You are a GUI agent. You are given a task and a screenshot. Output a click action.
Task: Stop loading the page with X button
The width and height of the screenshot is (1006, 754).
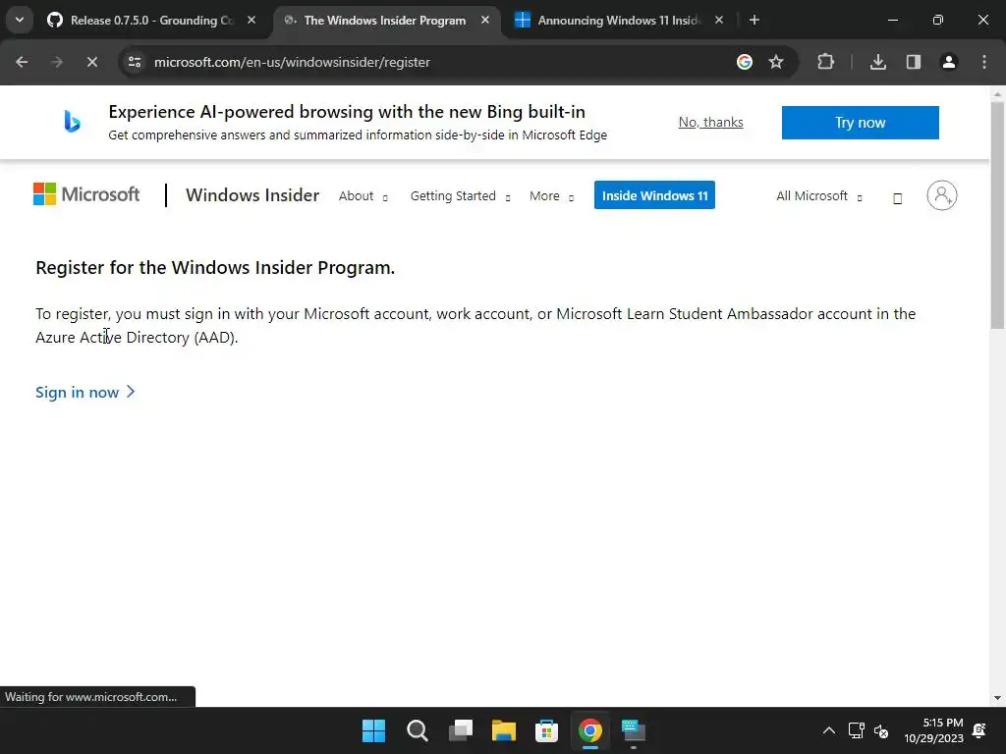point(92,62)
